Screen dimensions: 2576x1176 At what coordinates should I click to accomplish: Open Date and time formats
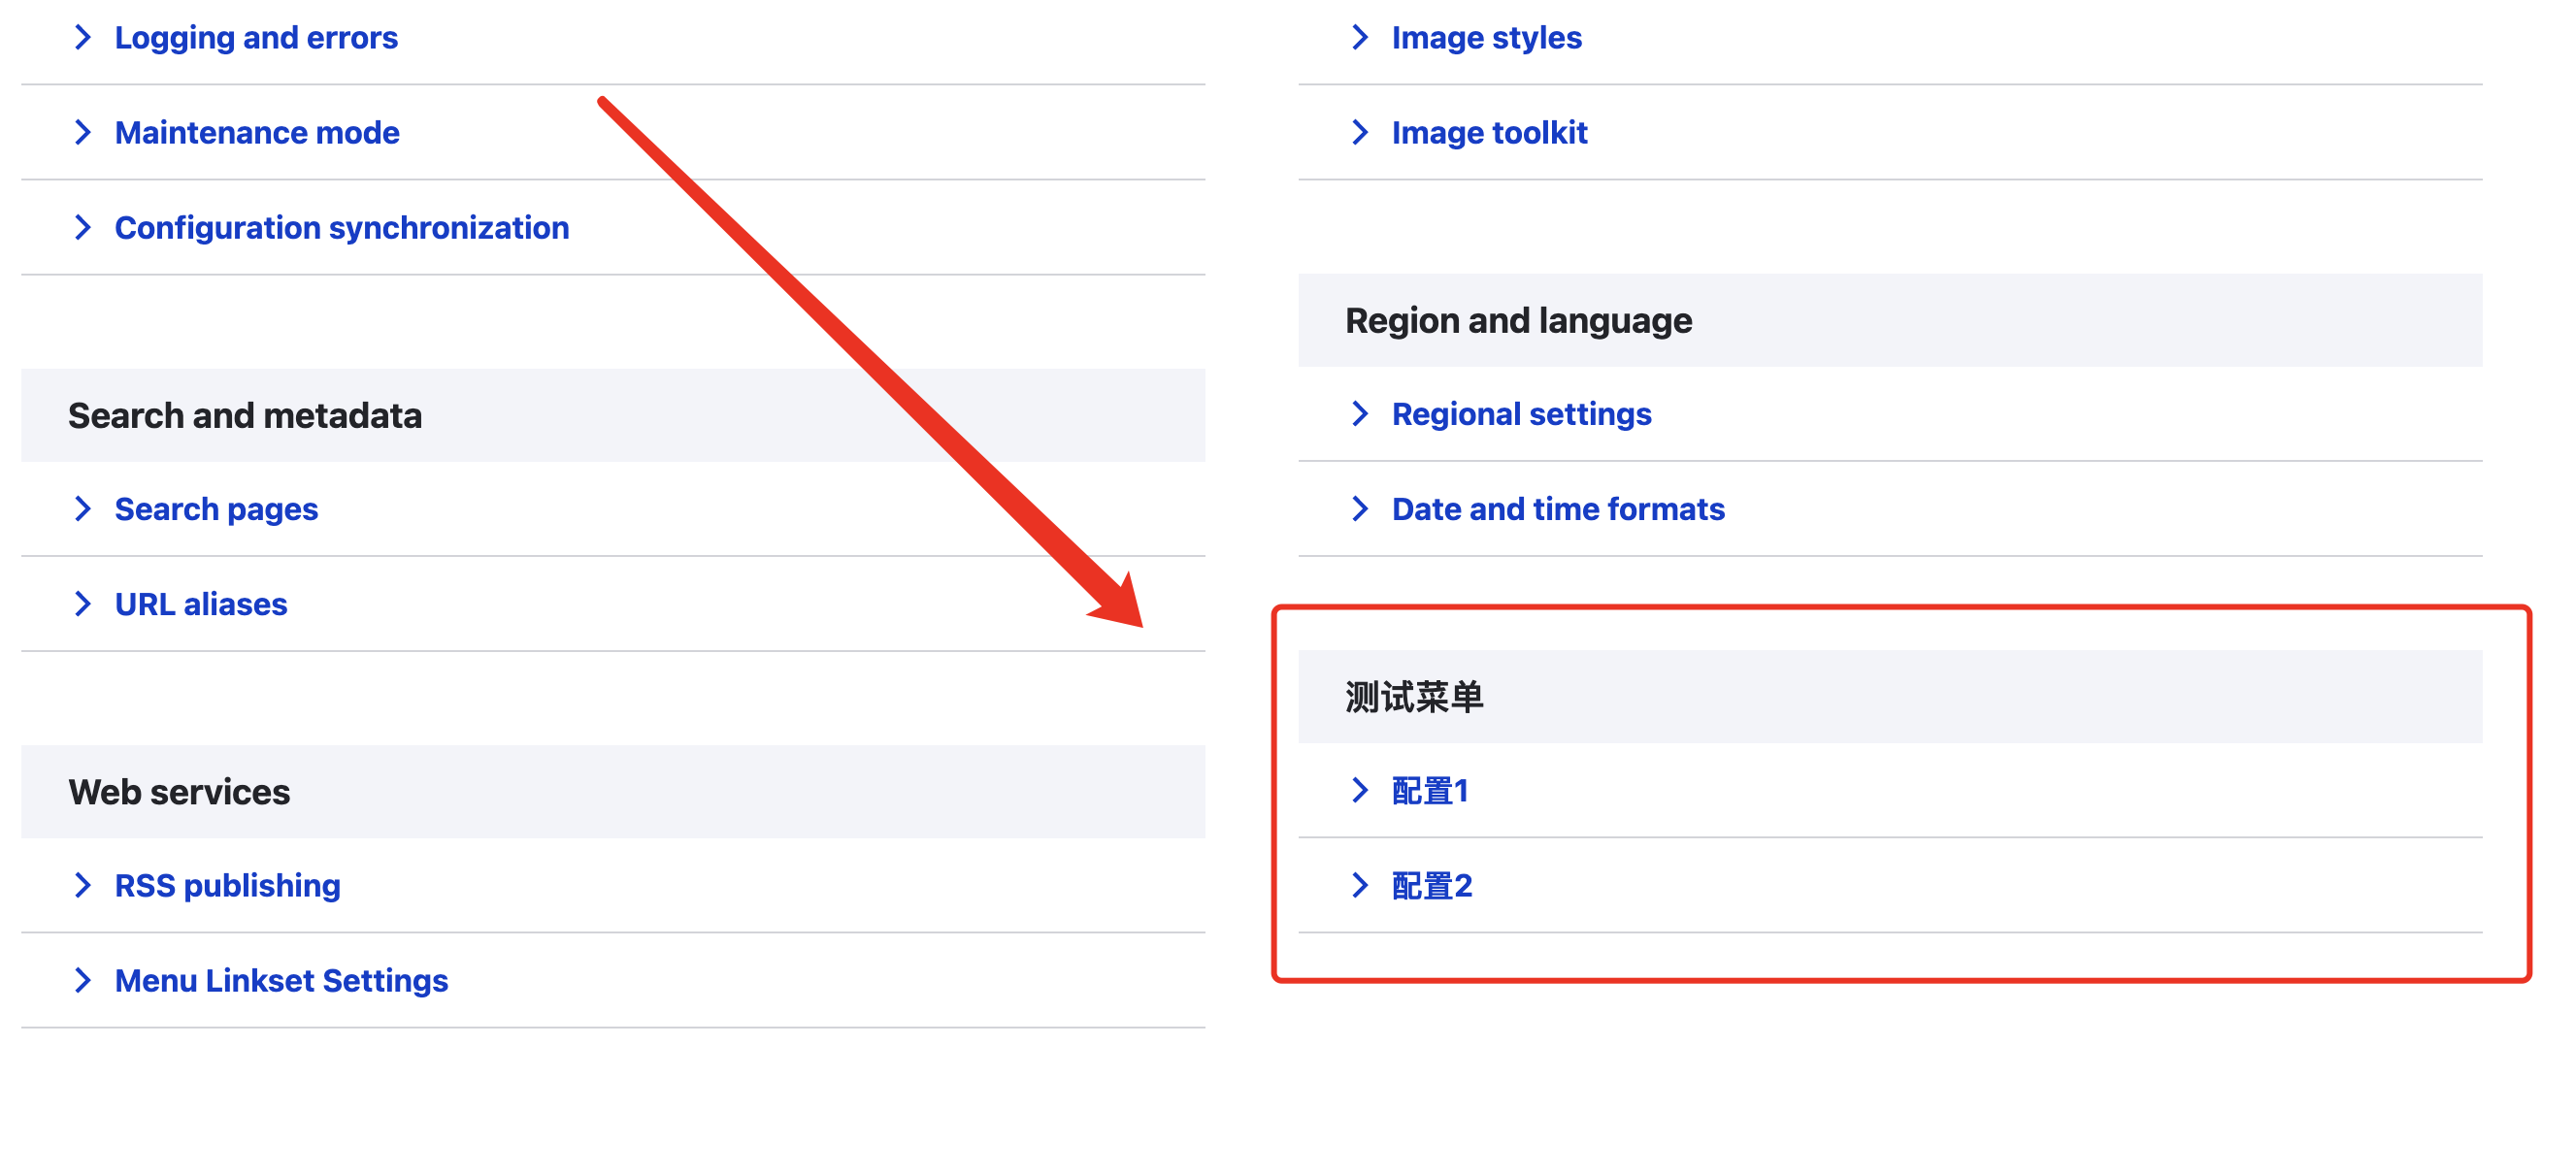point(1558,510)
